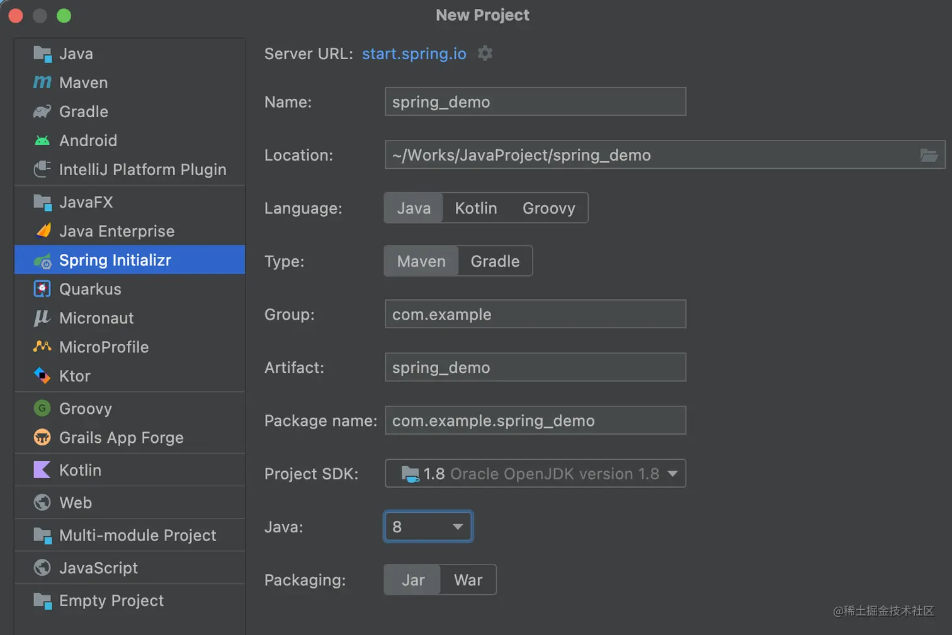Select Groovy as project language
952x635 pixels.
[x=548, y=209]
